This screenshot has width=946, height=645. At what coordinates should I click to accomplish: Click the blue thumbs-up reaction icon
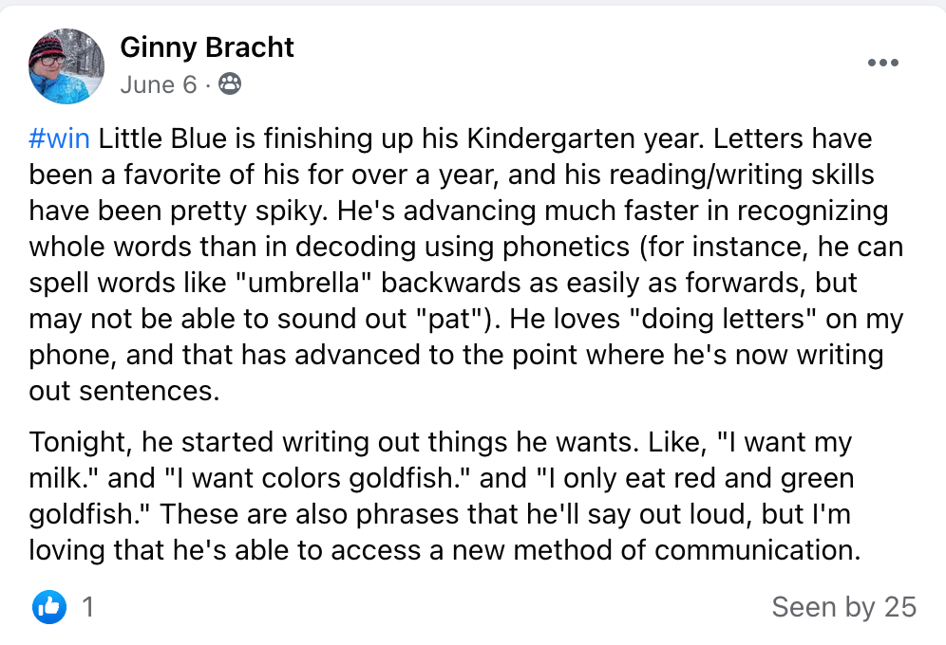pyautogui.click(x=49, y=606)
